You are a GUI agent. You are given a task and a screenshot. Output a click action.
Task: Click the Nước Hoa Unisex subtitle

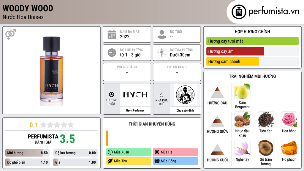(x=23, y=17)
